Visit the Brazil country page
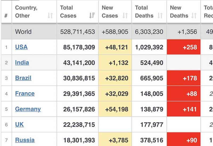This screenshot has height=146, width=213. (x=23, y=78)
